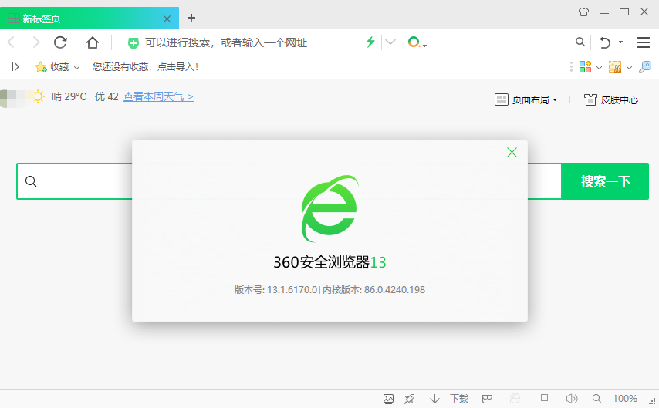The width and height of the screenshot is (659, 408).
Task: Click the green security shield icon
Action: (133, 43)
